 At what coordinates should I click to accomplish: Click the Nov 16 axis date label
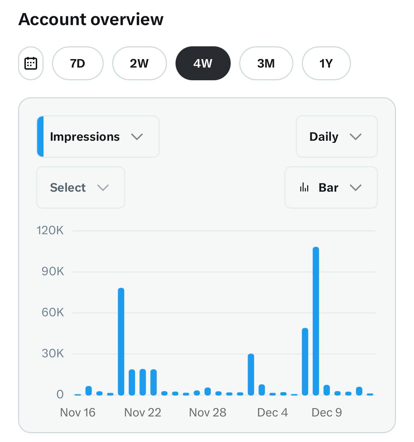coord(78,412)
